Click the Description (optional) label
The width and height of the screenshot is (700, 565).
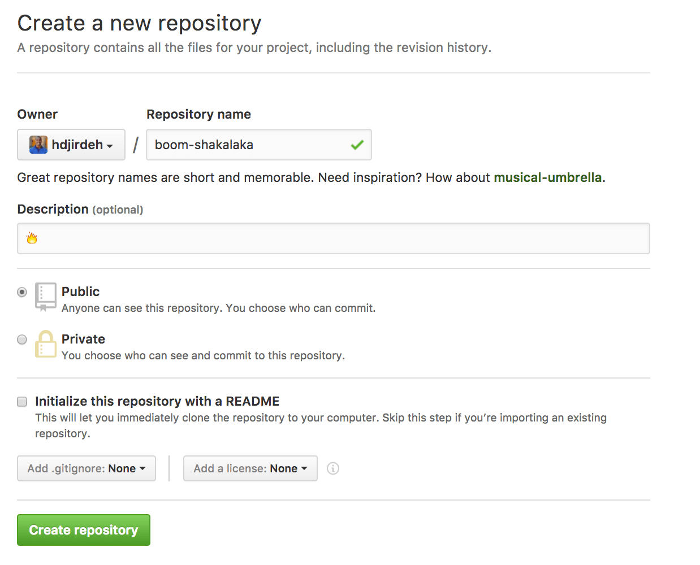click(x=80, y=209)
